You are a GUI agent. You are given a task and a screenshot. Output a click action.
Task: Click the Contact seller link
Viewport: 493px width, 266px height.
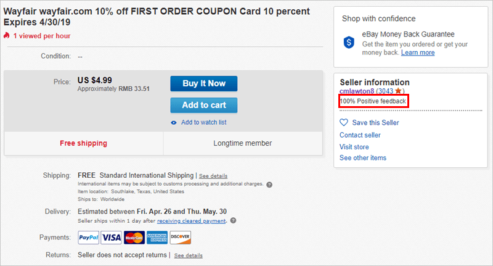pyautogui.click(x=360, y=135)
